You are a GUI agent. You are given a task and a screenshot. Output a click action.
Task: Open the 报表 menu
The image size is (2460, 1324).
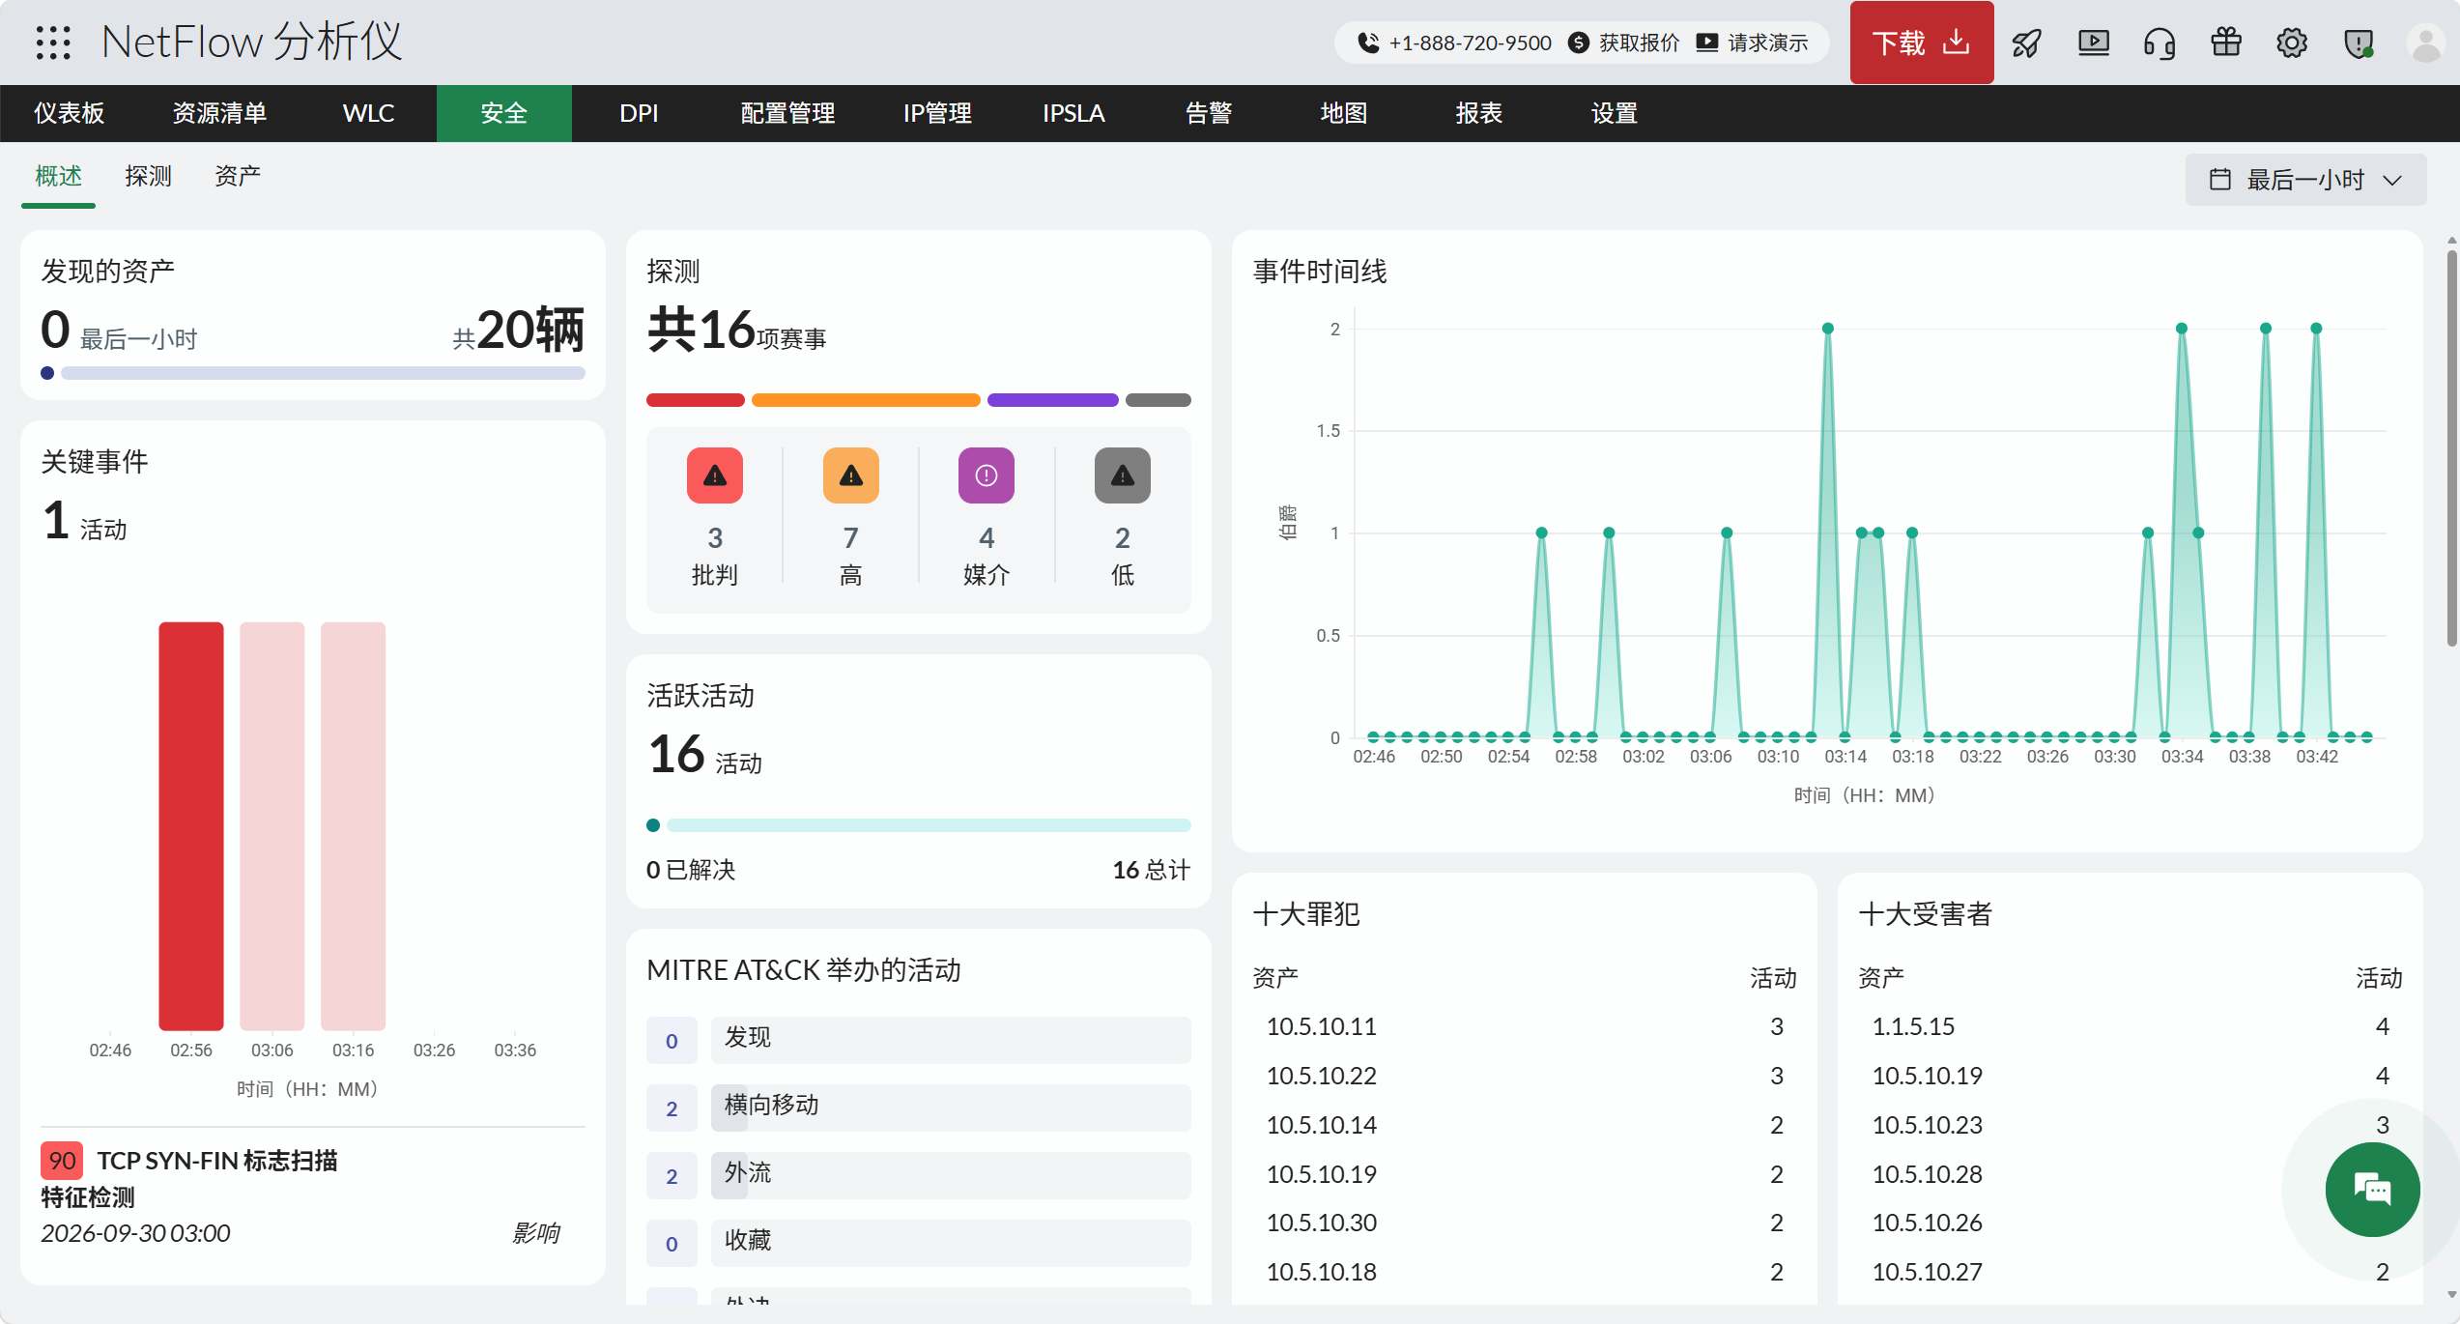pyautogui.click(x=1478, y=113)
